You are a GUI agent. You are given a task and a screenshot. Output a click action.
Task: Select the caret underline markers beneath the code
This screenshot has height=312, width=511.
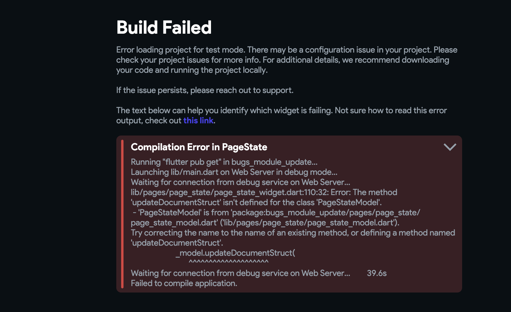pyautogui.click(x=228, y=262)
